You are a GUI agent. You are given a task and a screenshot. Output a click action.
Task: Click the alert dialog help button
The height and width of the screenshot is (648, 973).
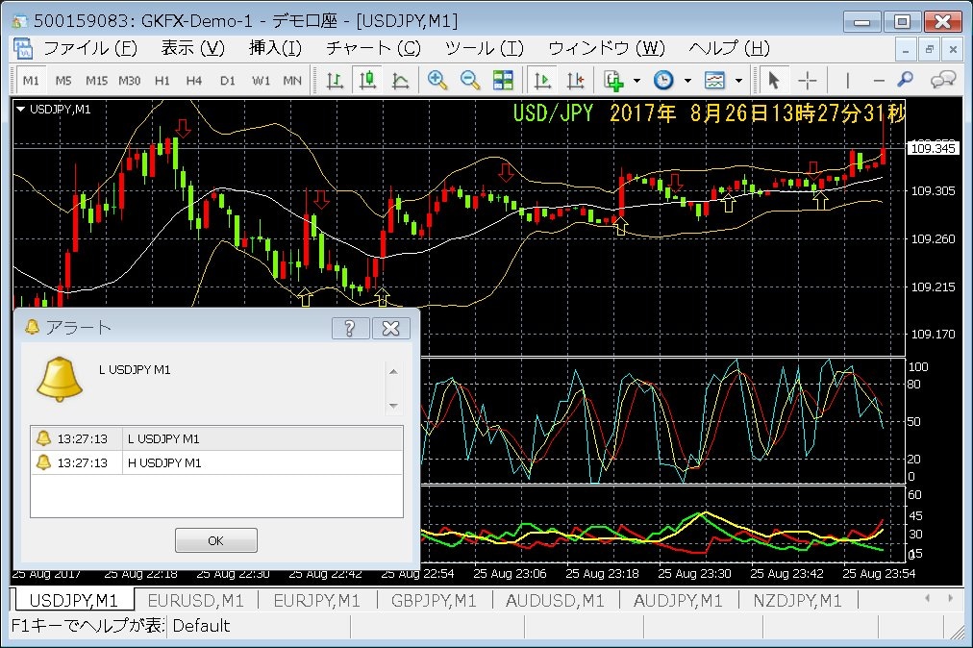tap(350, 329)
